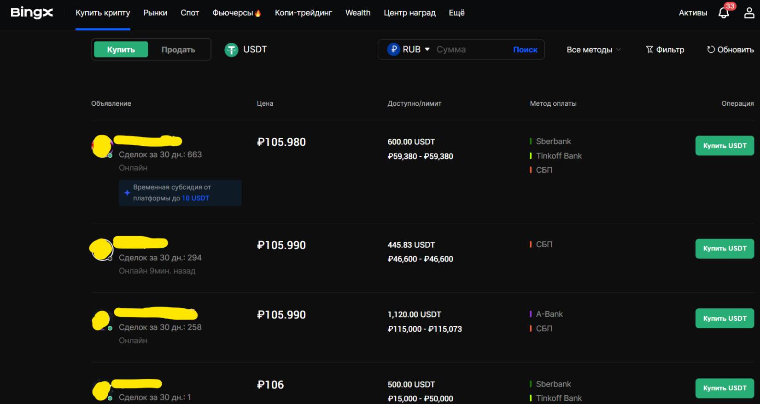Click the Сумма amount input field
The width and height of the screenshot is (760, 404).
pos(470,50)
